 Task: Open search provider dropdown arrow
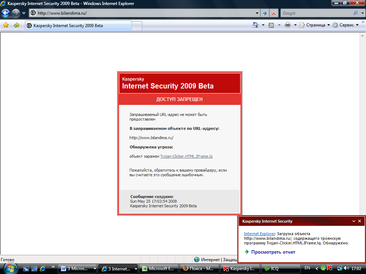click(x=362, y=13)
